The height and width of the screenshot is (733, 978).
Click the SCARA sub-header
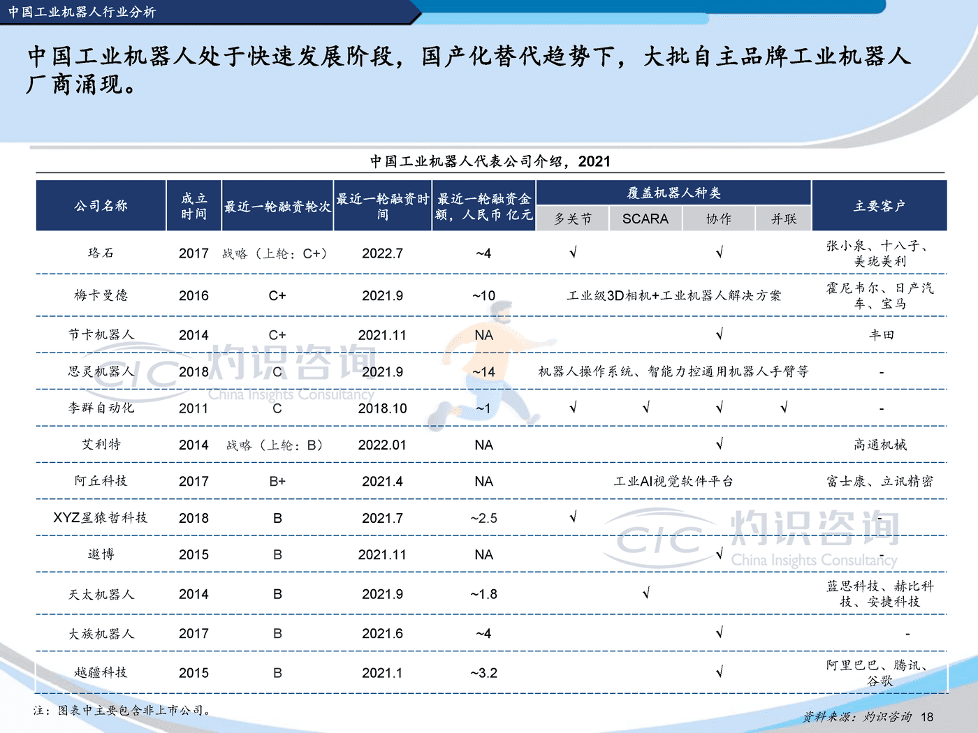pyautogui.click(x=645, y=219)
